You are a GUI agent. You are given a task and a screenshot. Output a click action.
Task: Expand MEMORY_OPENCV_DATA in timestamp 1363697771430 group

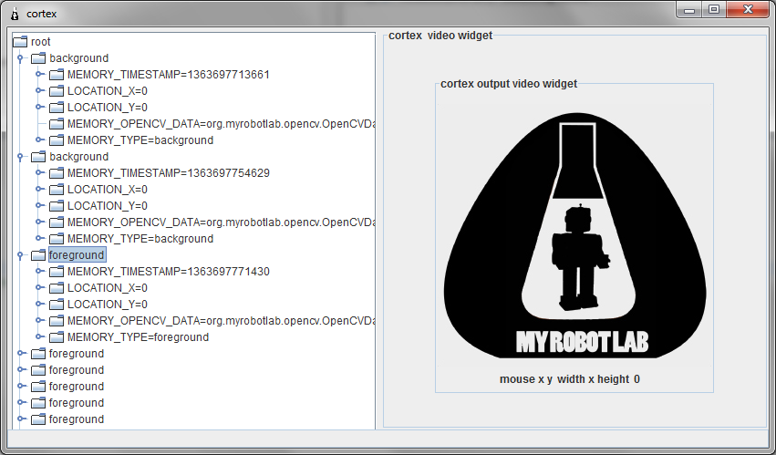39,320
